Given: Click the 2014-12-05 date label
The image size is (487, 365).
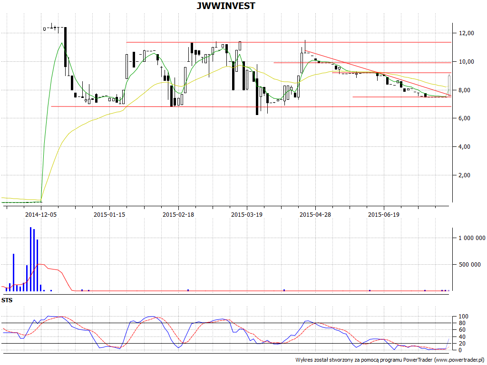Looking at the screenshot, I should [x=41, y=215].
